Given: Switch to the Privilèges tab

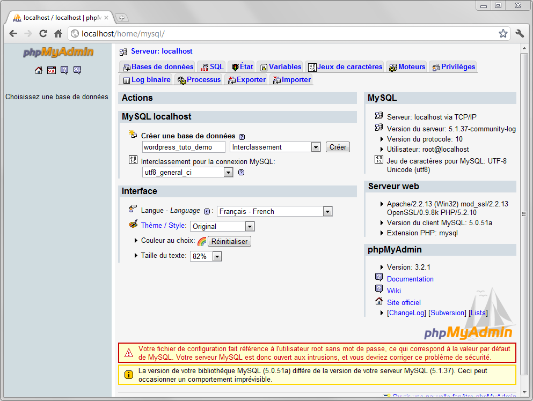Looking at the screenshot, I should pyautogui.click(x=454, y=67).
